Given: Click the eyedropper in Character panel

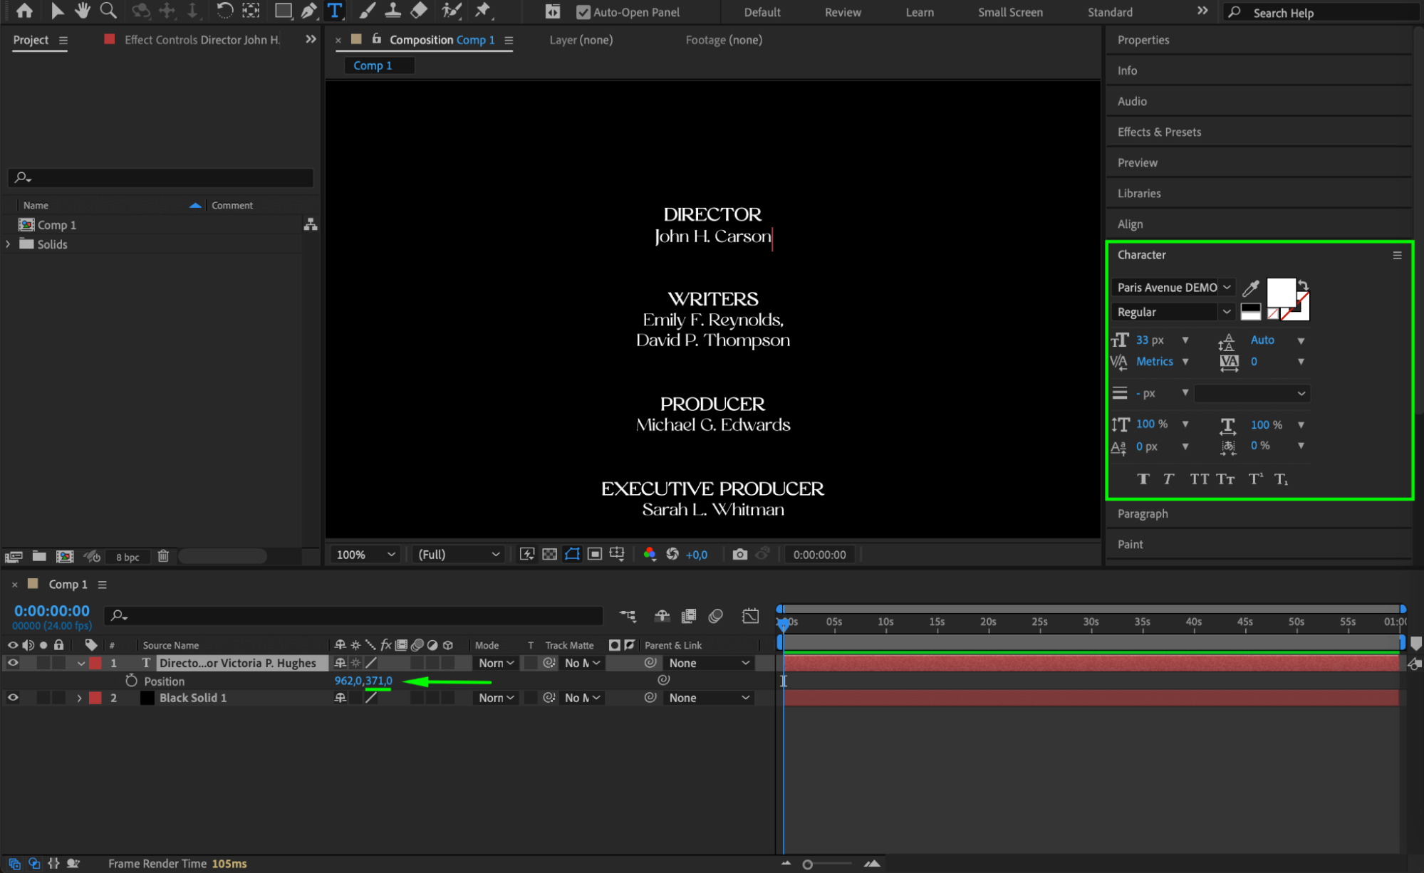Looking at the screenshot, I should [x=1250, y=288].
